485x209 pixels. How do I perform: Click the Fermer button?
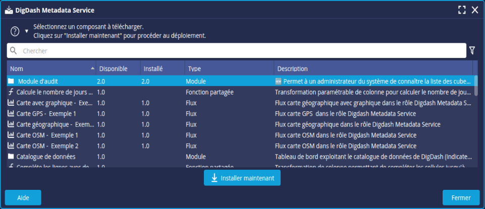click(x=460, y=197)
